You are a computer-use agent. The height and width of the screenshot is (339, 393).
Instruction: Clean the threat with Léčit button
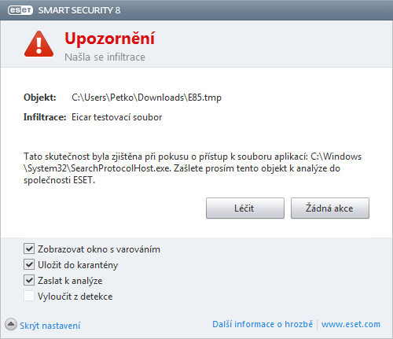tap(245, 208)
